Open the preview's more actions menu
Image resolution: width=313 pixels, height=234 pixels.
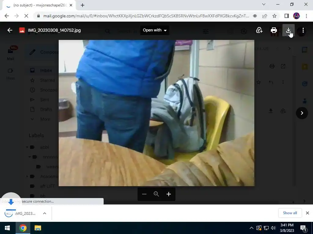click(303, 30)
